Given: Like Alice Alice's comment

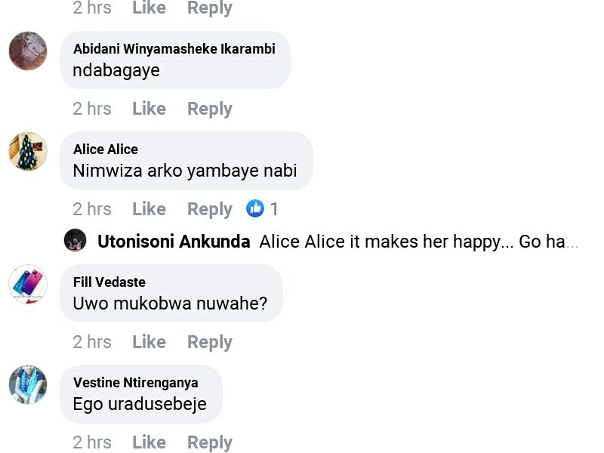Looking at the screenshot, I should point(149,209).
